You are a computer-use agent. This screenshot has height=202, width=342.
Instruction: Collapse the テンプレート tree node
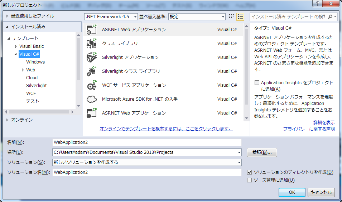(x=9, y=39)
